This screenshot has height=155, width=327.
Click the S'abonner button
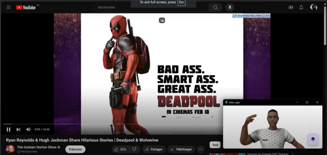(75, 149)
